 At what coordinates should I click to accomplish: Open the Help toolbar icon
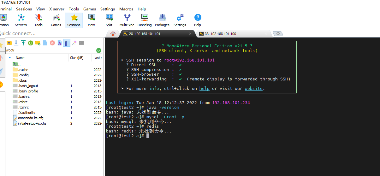pyautogui.click(x=198, y=20)
